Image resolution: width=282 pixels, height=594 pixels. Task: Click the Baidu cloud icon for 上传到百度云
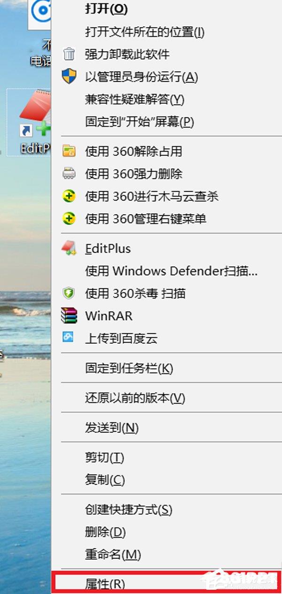69,337
